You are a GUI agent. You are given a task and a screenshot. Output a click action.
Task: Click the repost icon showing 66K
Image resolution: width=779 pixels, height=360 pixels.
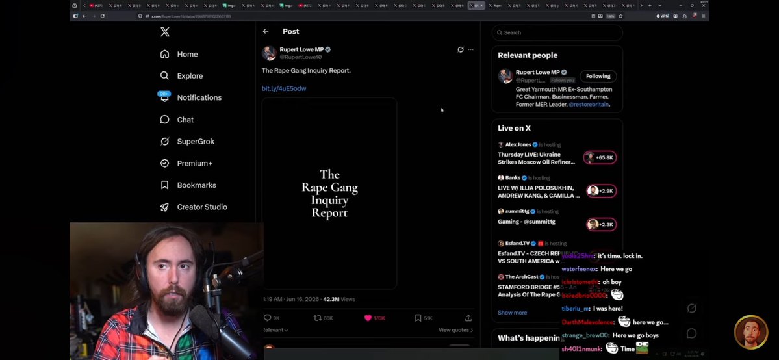coord(318,318)
